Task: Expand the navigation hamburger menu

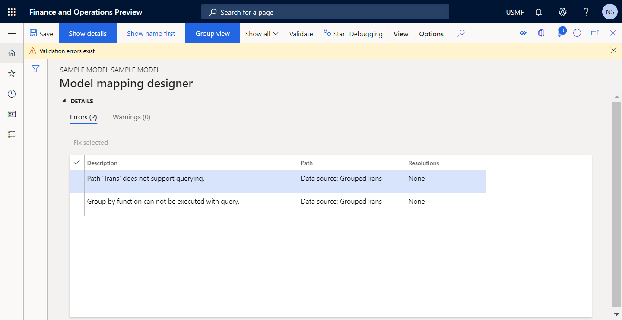Action: [x=12, y=33]
